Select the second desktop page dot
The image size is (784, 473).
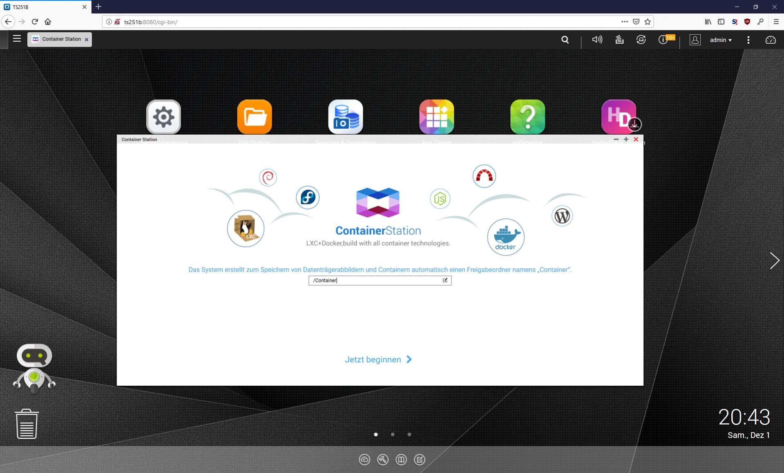(x=393, y=434)
